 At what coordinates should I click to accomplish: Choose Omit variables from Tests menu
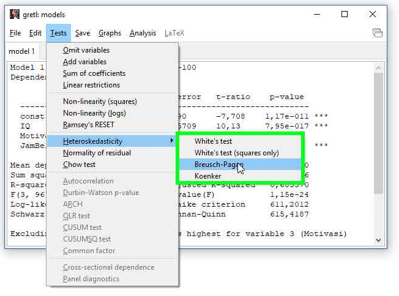click(86, 50)
